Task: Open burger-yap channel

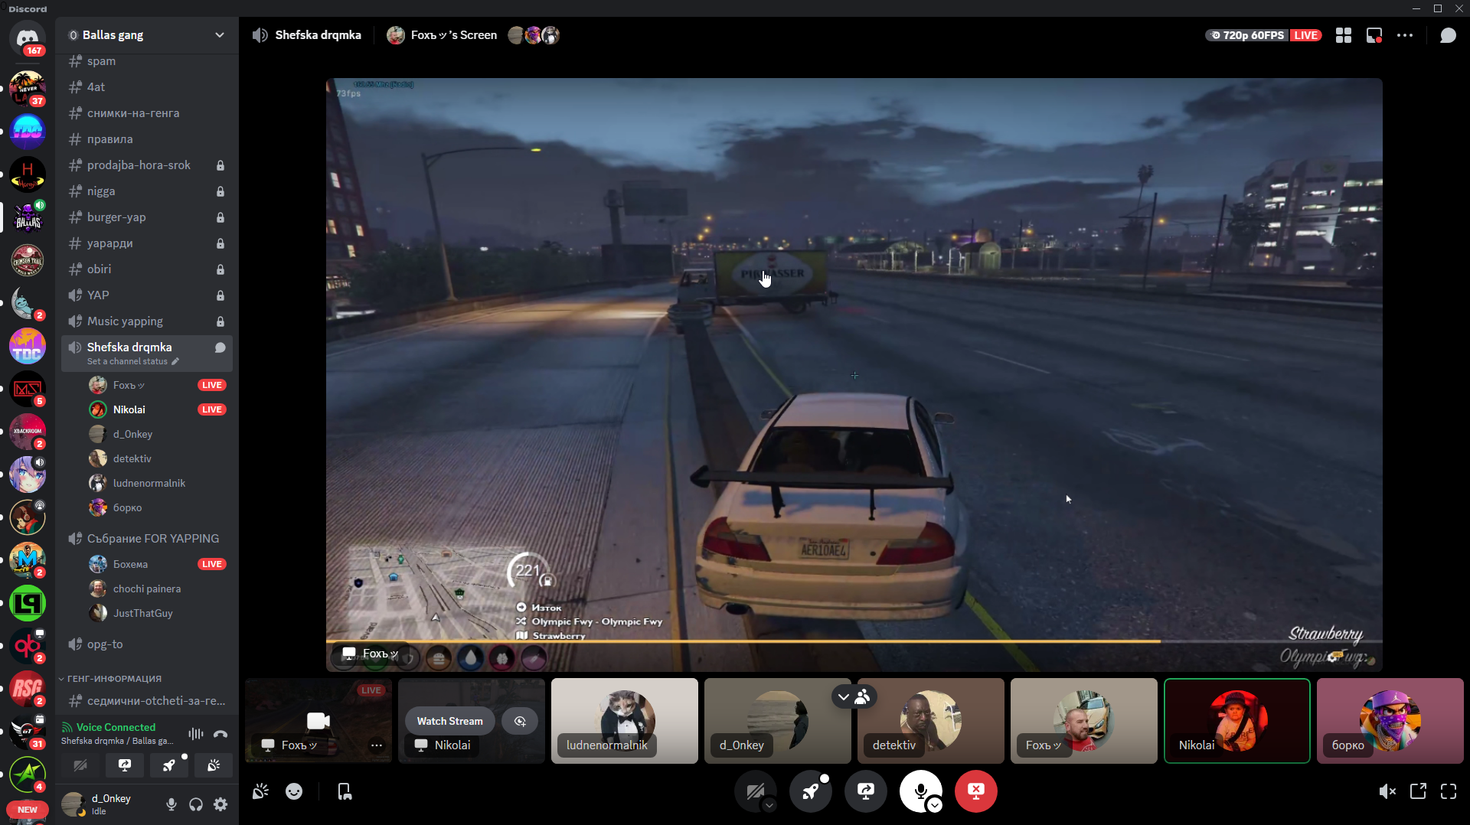Action: [147, 217]
